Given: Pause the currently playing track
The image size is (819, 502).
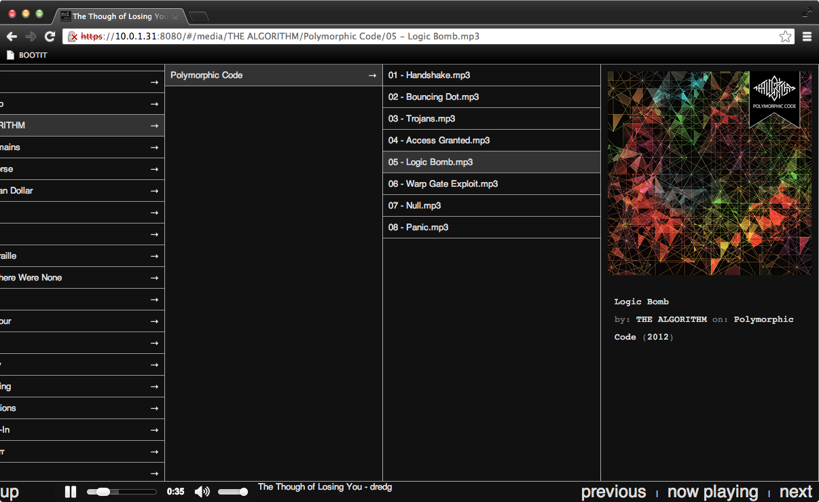Looking at the screenshot, I should (71, 492).
